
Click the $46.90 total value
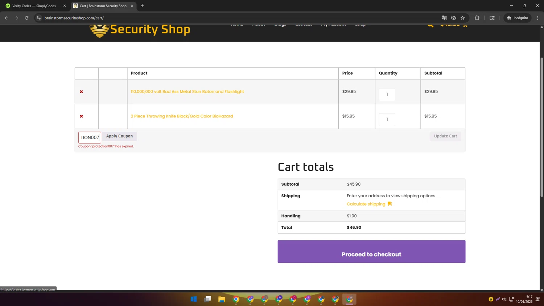354,227
